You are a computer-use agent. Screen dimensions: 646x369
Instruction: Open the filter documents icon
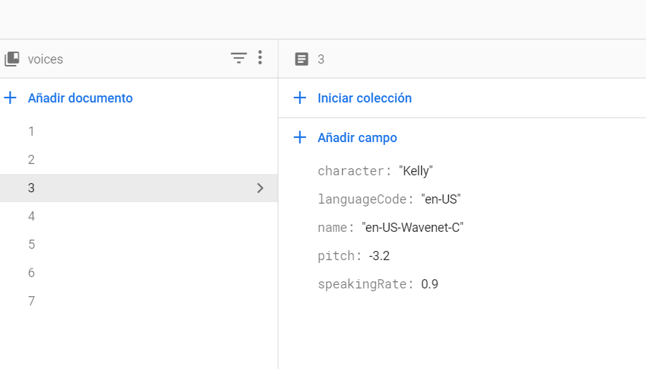click(239, 59)
